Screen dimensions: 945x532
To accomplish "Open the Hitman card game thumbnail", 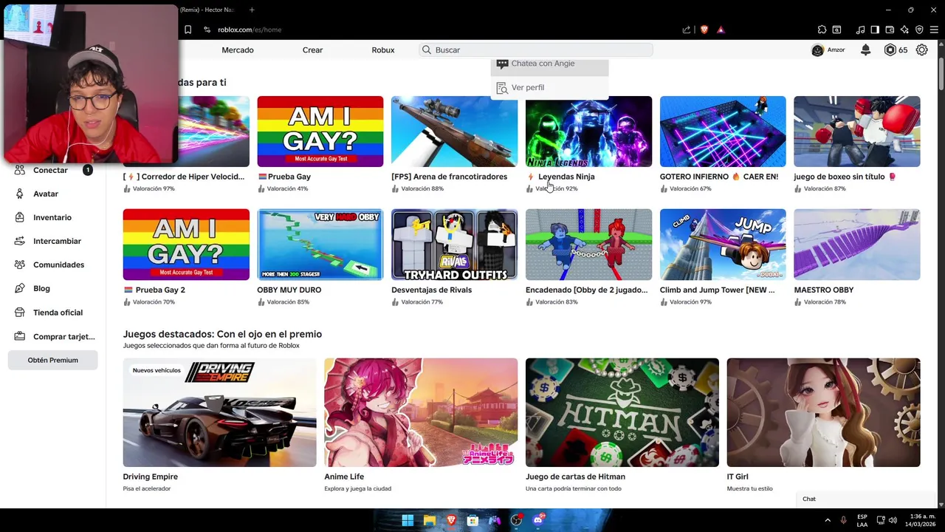I will point(622,412).
